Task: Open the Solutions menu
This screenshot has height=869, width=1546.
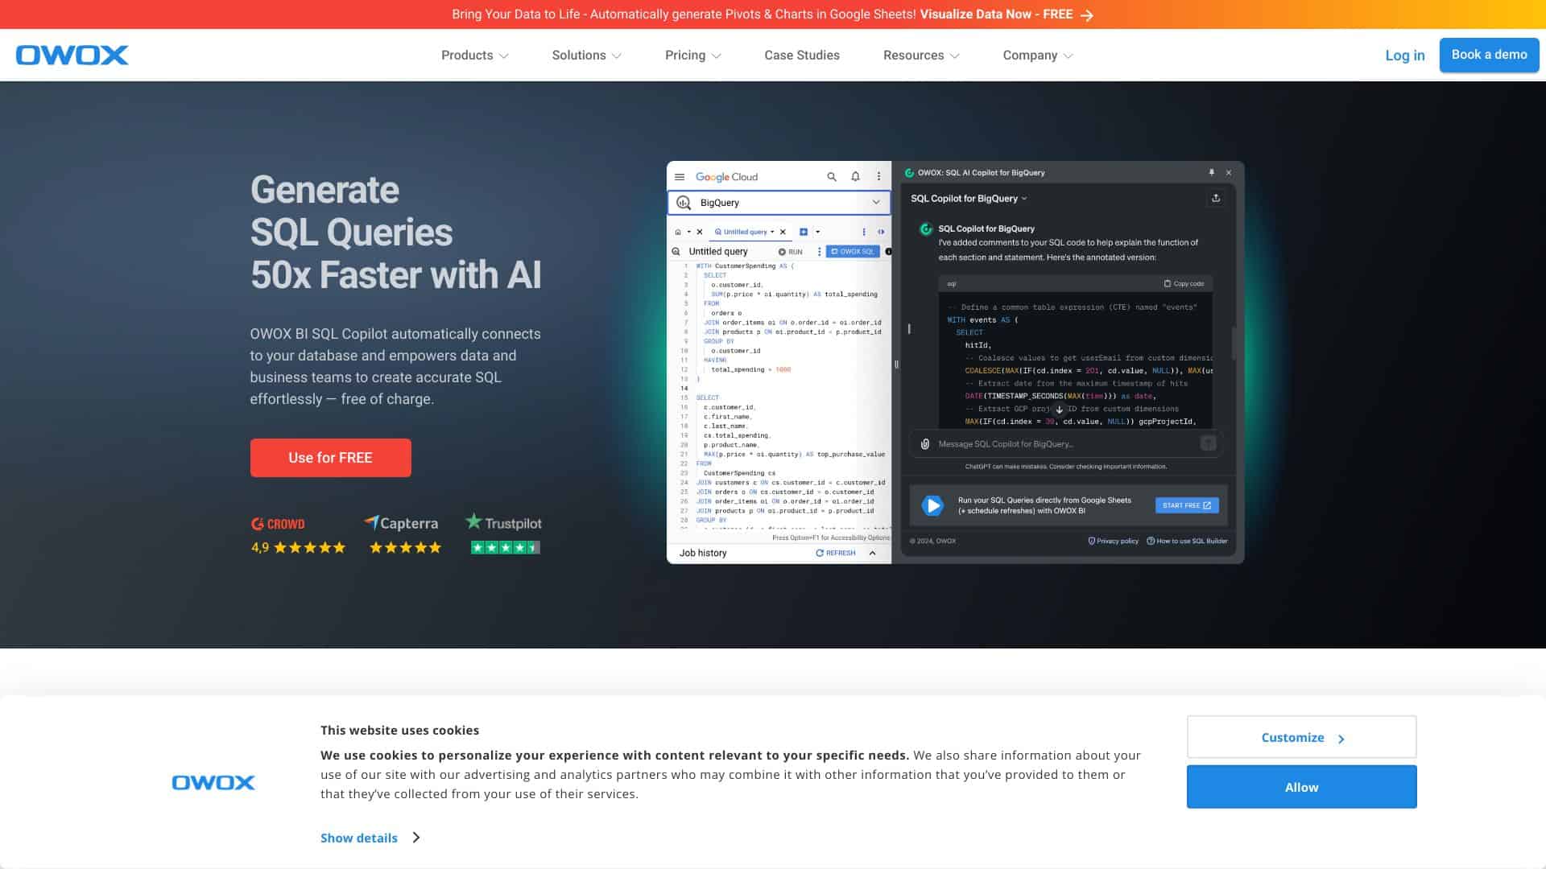Action: (x=581, y=55)
